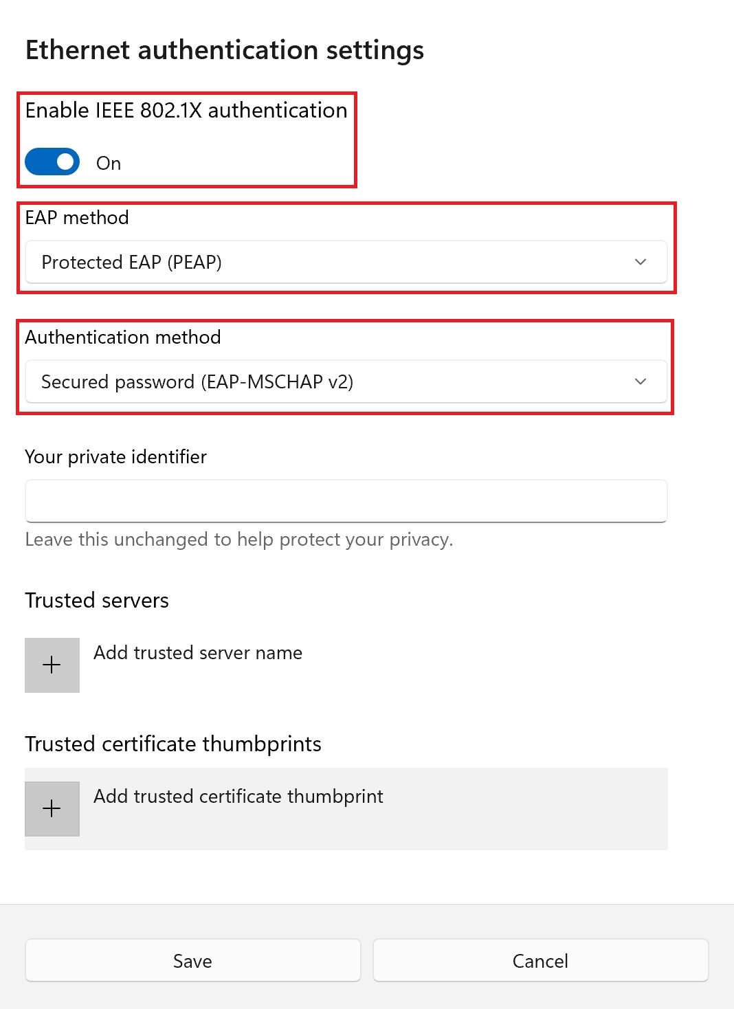
Task: Open the Authentication method dropdown
Action: pos(346,381)
